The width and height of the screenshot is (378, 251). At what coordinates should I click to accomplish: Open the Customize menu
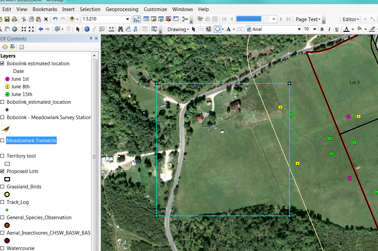pos(155,9)
